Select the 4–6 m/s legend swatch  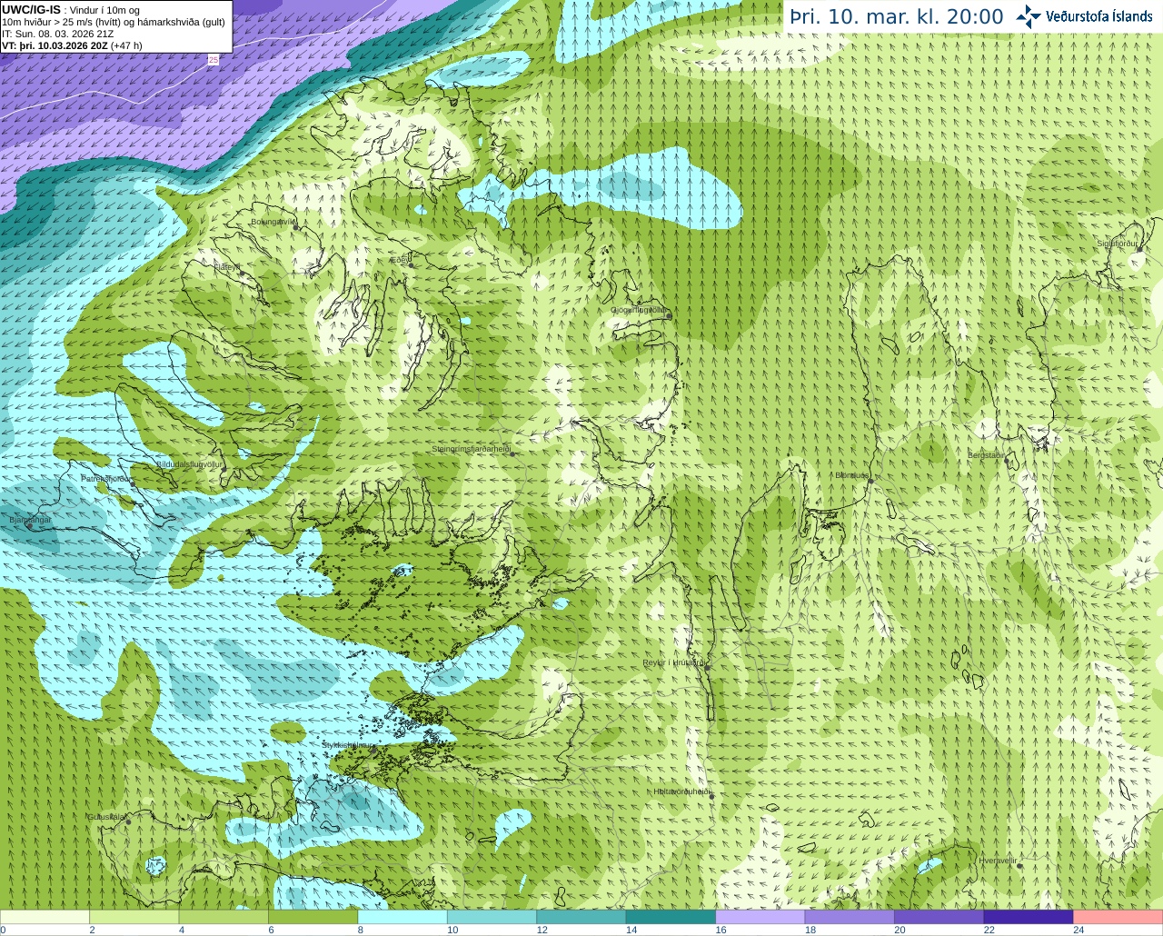click(x=224, y=917)
